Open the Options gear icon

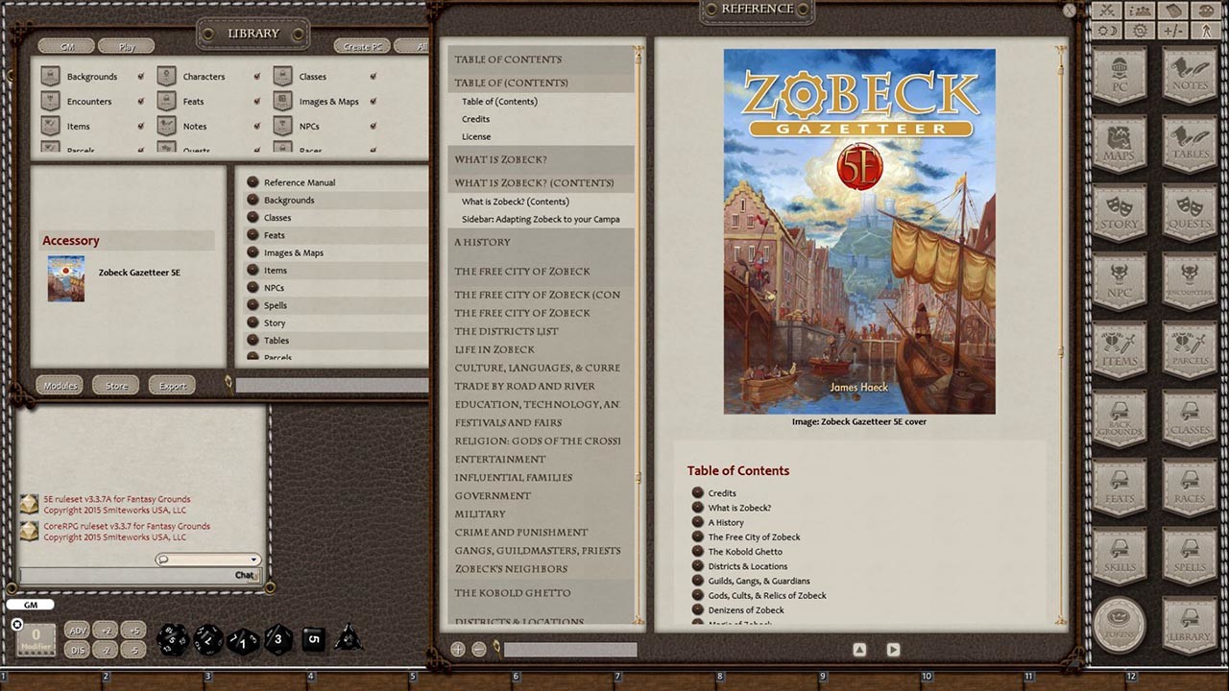coord(1140,30)
